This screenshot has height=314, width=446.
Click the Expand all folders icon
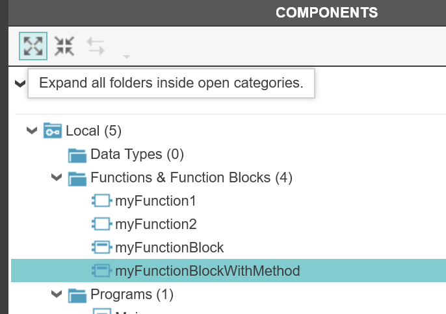(x=33, y=46)
